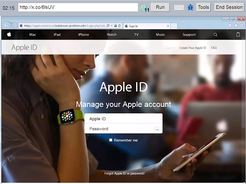
Task: Toggle the Remember me checkbox
Action: 111,140
